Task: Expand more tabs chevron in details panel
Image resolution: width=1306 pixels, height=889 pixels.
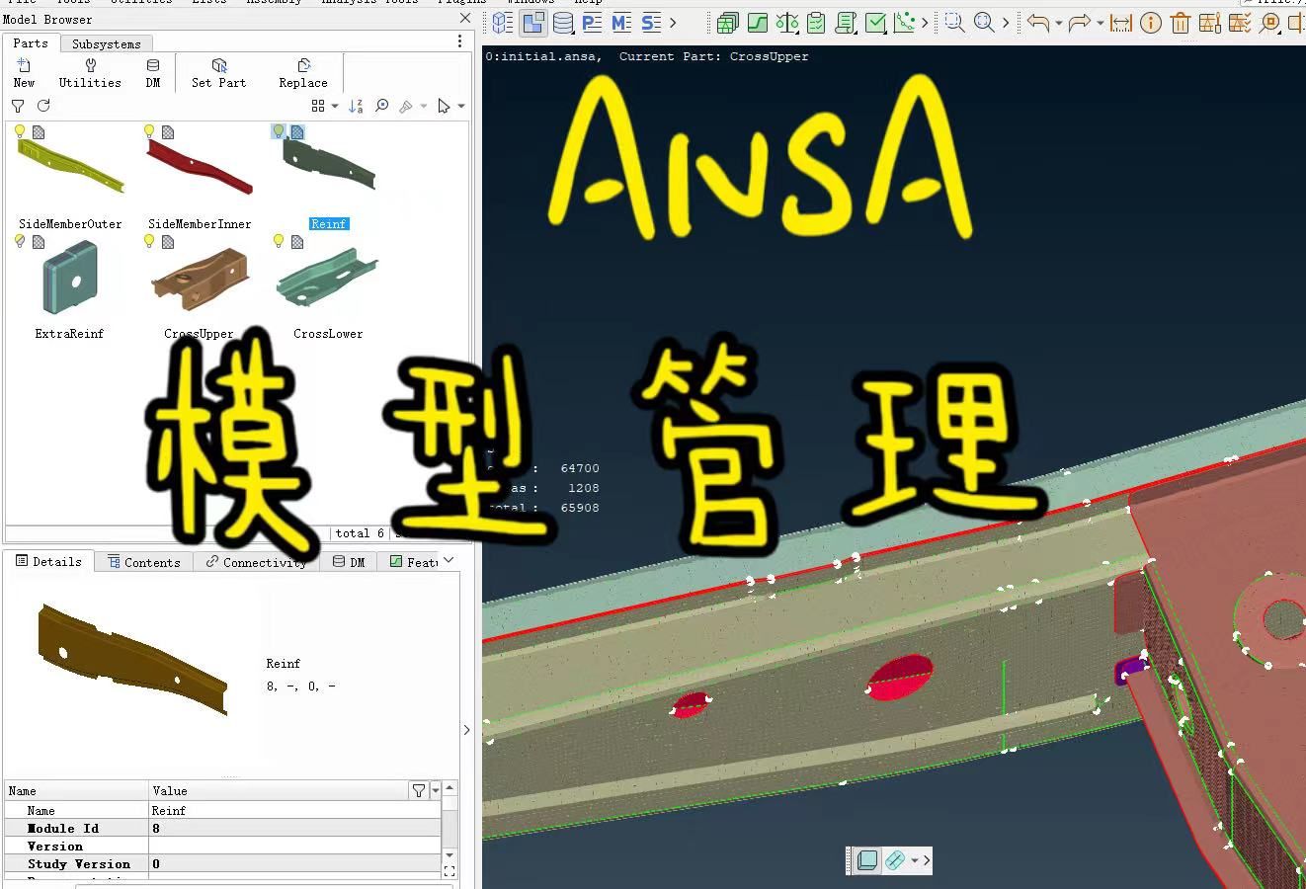Action: coord(449,560)
